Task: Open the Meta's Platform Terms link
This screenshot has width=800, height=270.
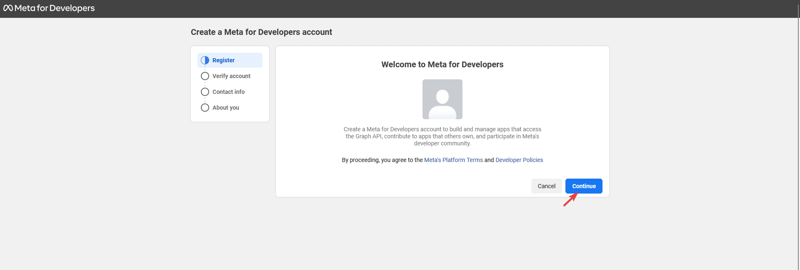Action: (x=453, y=160)
